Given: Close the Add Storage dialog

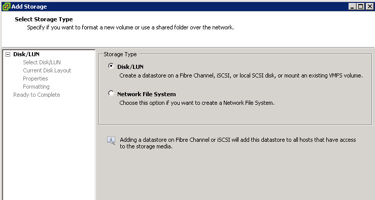Looking at the screenshot, I should point(369,7).
